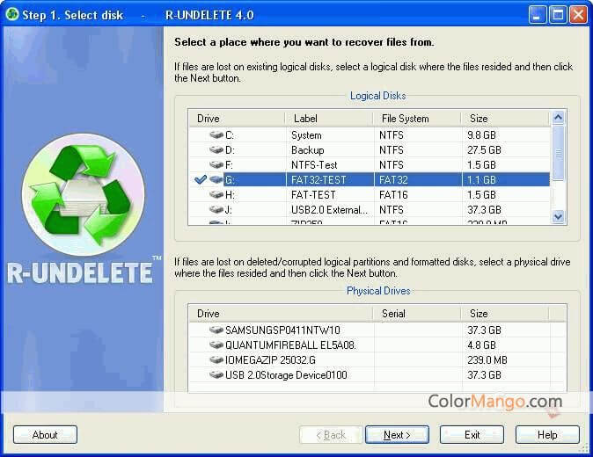Select the H: FAT-TEST drive icon

point(216,195)
